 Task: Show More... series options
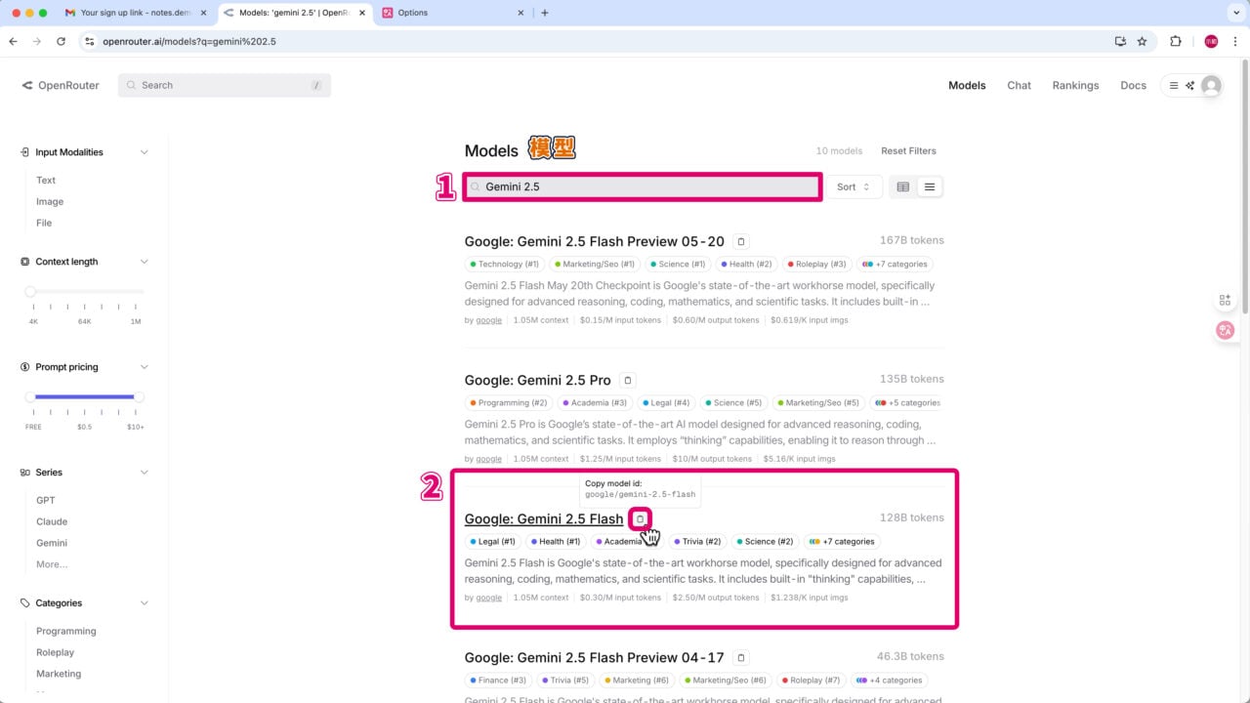(52, 564)
